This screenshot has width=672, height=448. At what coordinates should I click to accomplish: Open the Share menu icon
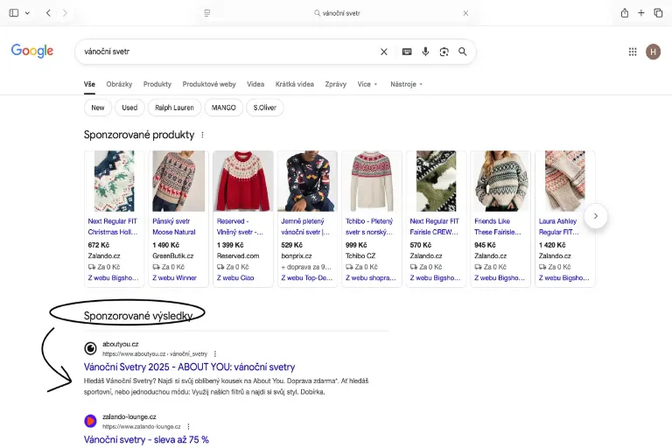[x=625, y=13]
